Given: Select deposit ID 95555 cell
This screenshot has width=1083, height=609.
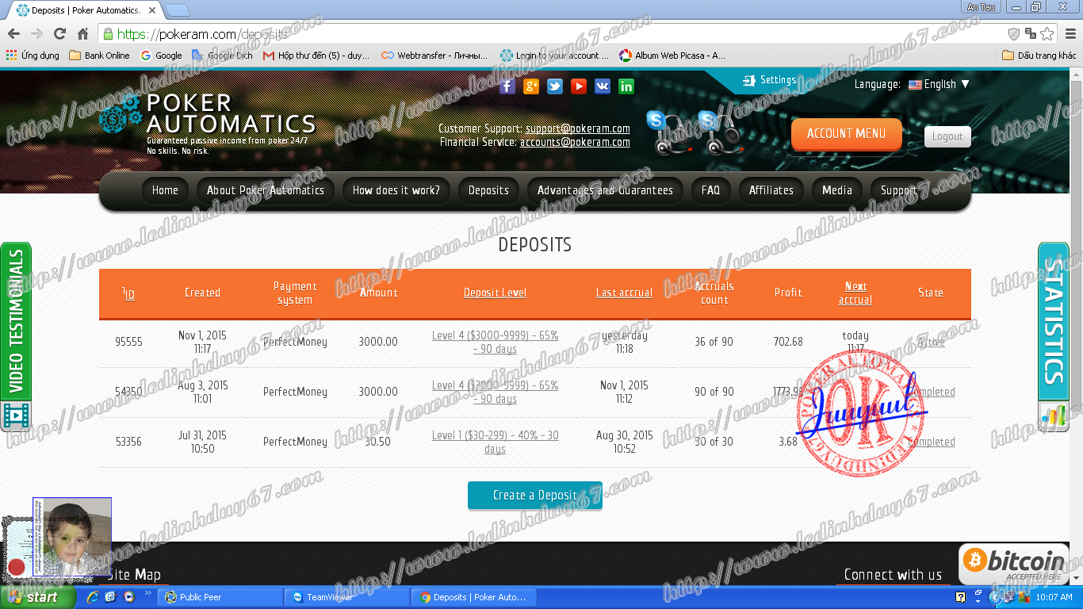Looking at the screenshot, I should coord(128,342).
